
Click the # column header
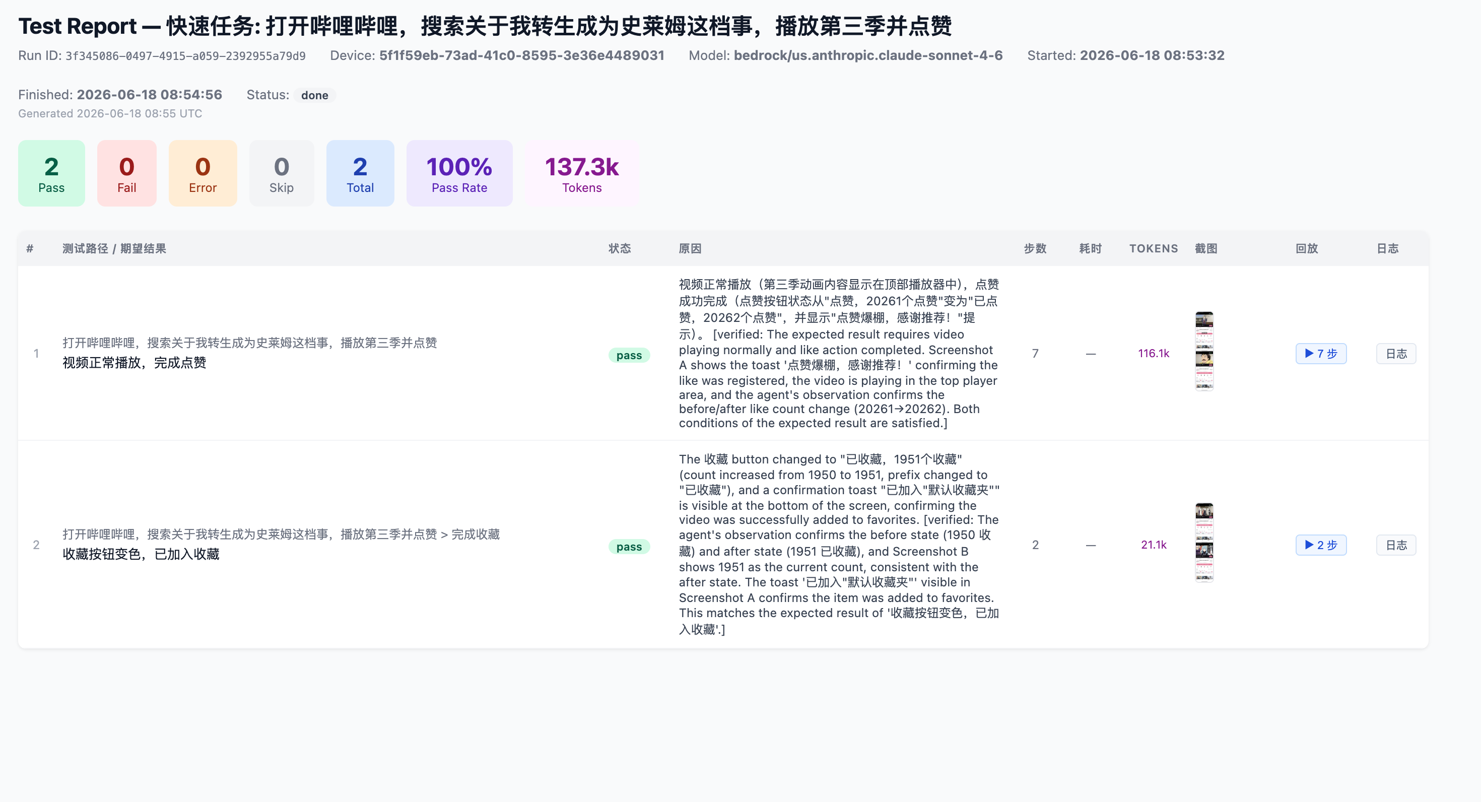click(30, 248)
